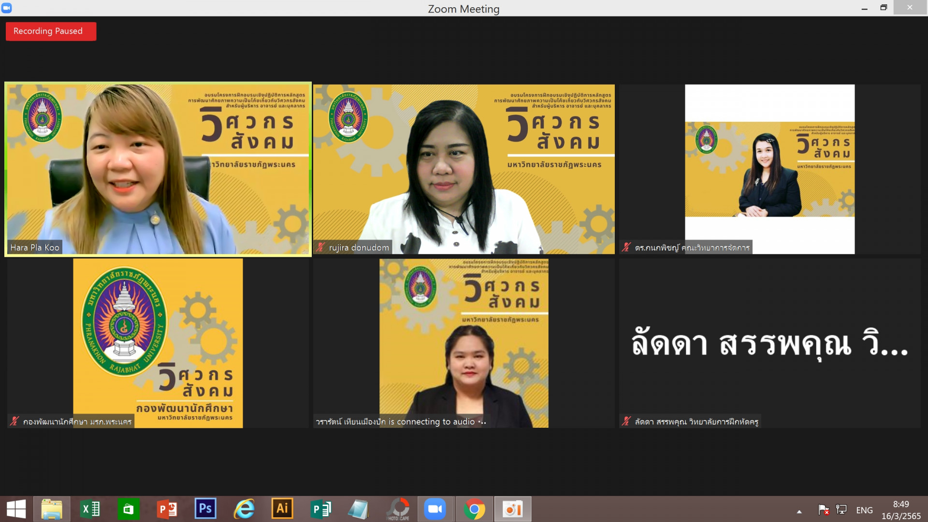Restore down the Zoom Meeting window
The image size is (928, 522).
pyautogui.click(x=884, y=8)
